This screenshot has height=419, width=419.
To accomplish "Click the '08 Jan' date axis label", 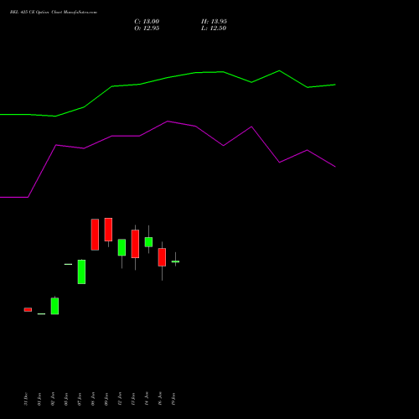I will [x=93, y=399].
